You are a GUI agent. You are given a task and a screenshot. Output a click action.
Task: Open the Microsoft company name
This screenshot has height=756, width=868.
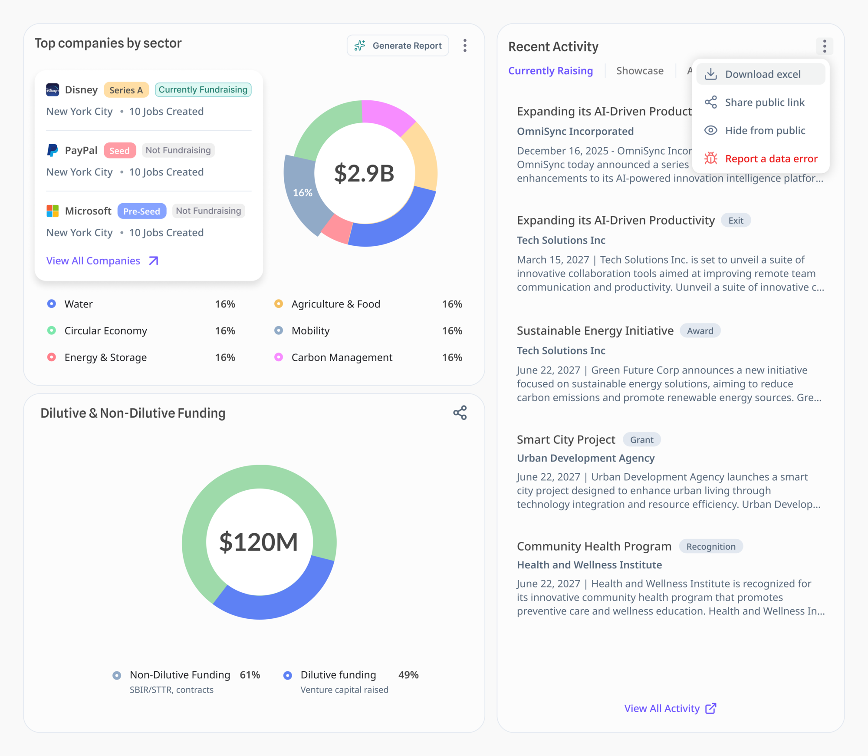coord(88,211)
